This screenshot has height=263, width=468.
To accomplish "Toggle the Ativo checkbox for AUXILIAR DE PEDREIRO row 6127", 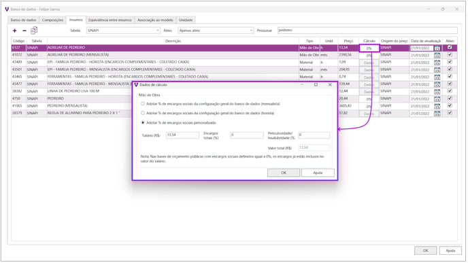I will pyautogui.click(x=450, y=48).
